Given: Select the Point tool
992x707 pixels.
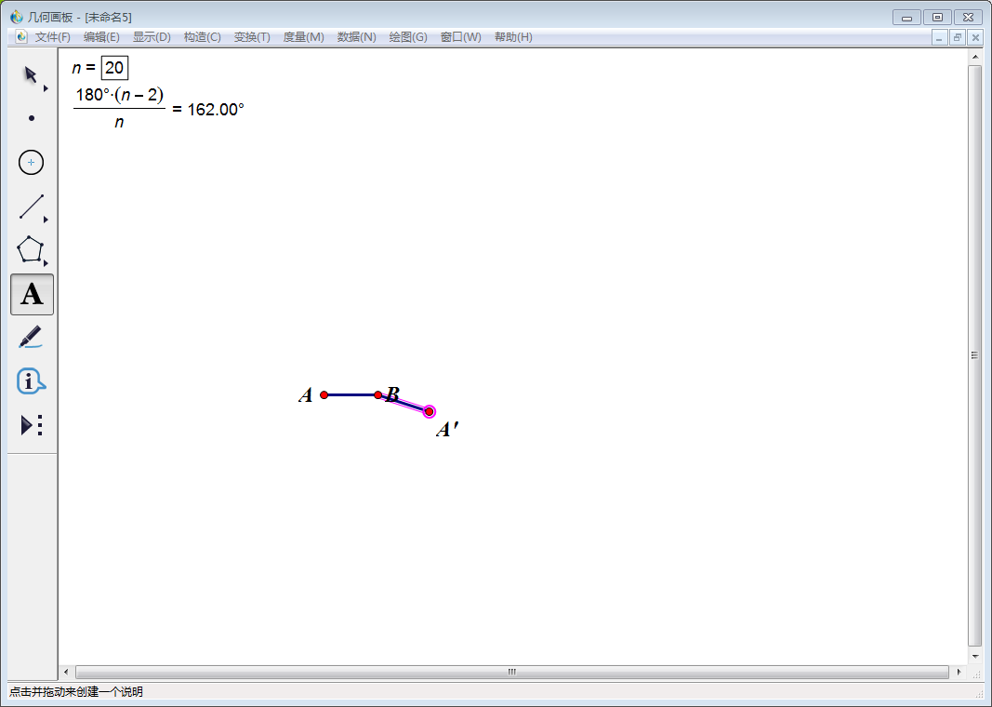Looking at the screenshot, I should 32,118.
